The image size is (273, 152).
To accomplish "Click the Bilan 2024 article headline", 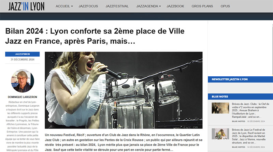I will 95,36.
